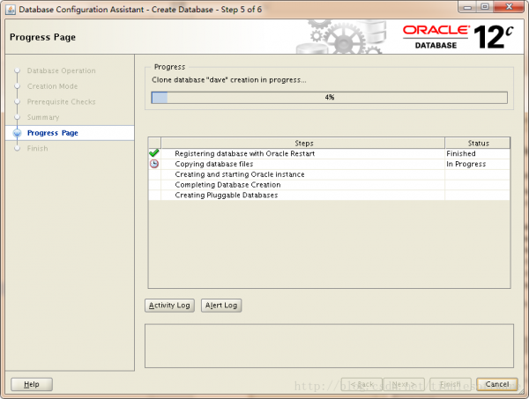Close the Database Configuration Assistant window
The width and height of the screenshot is (529, 399).
pyautogui.click(x=509, y=7)
